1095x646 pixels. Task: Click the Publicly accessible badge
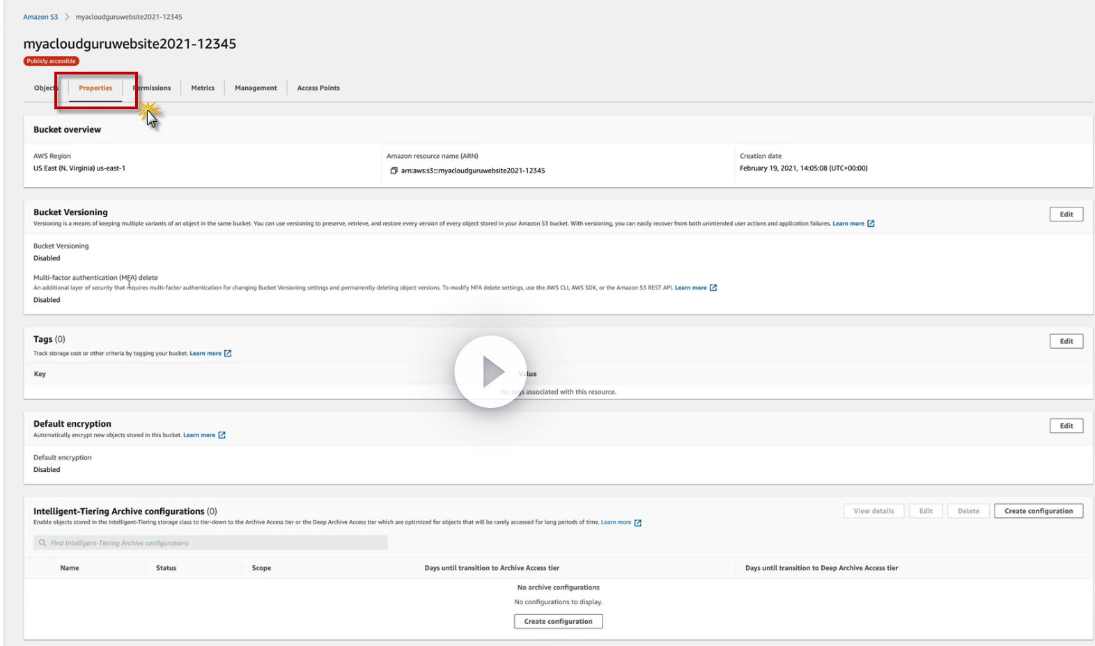coord(52,61)
